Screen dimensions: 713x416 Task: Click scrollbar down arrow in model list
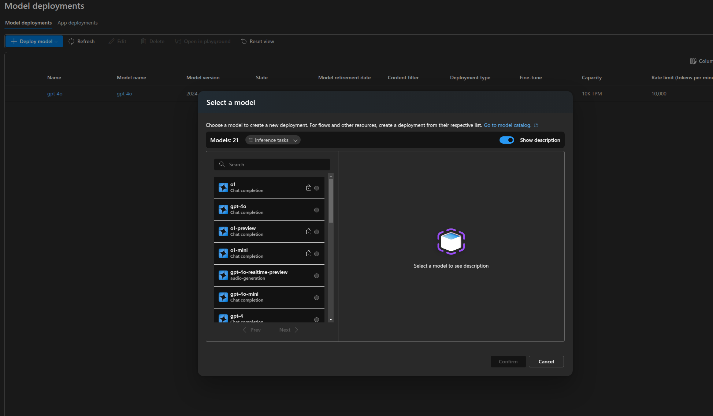click(331, 319)
